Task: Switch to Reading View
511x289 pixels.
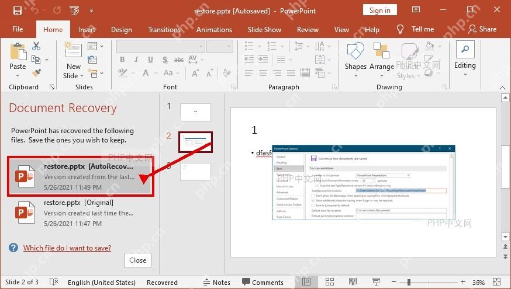Action: (353, 282)
